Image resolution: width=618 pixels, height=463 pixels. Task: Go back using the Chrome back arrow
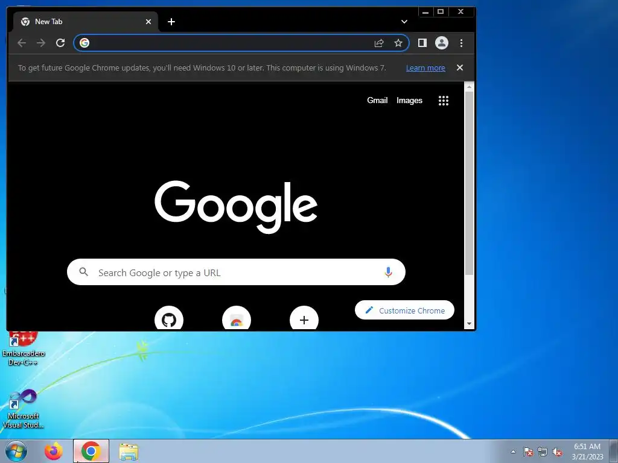(22, 43)
